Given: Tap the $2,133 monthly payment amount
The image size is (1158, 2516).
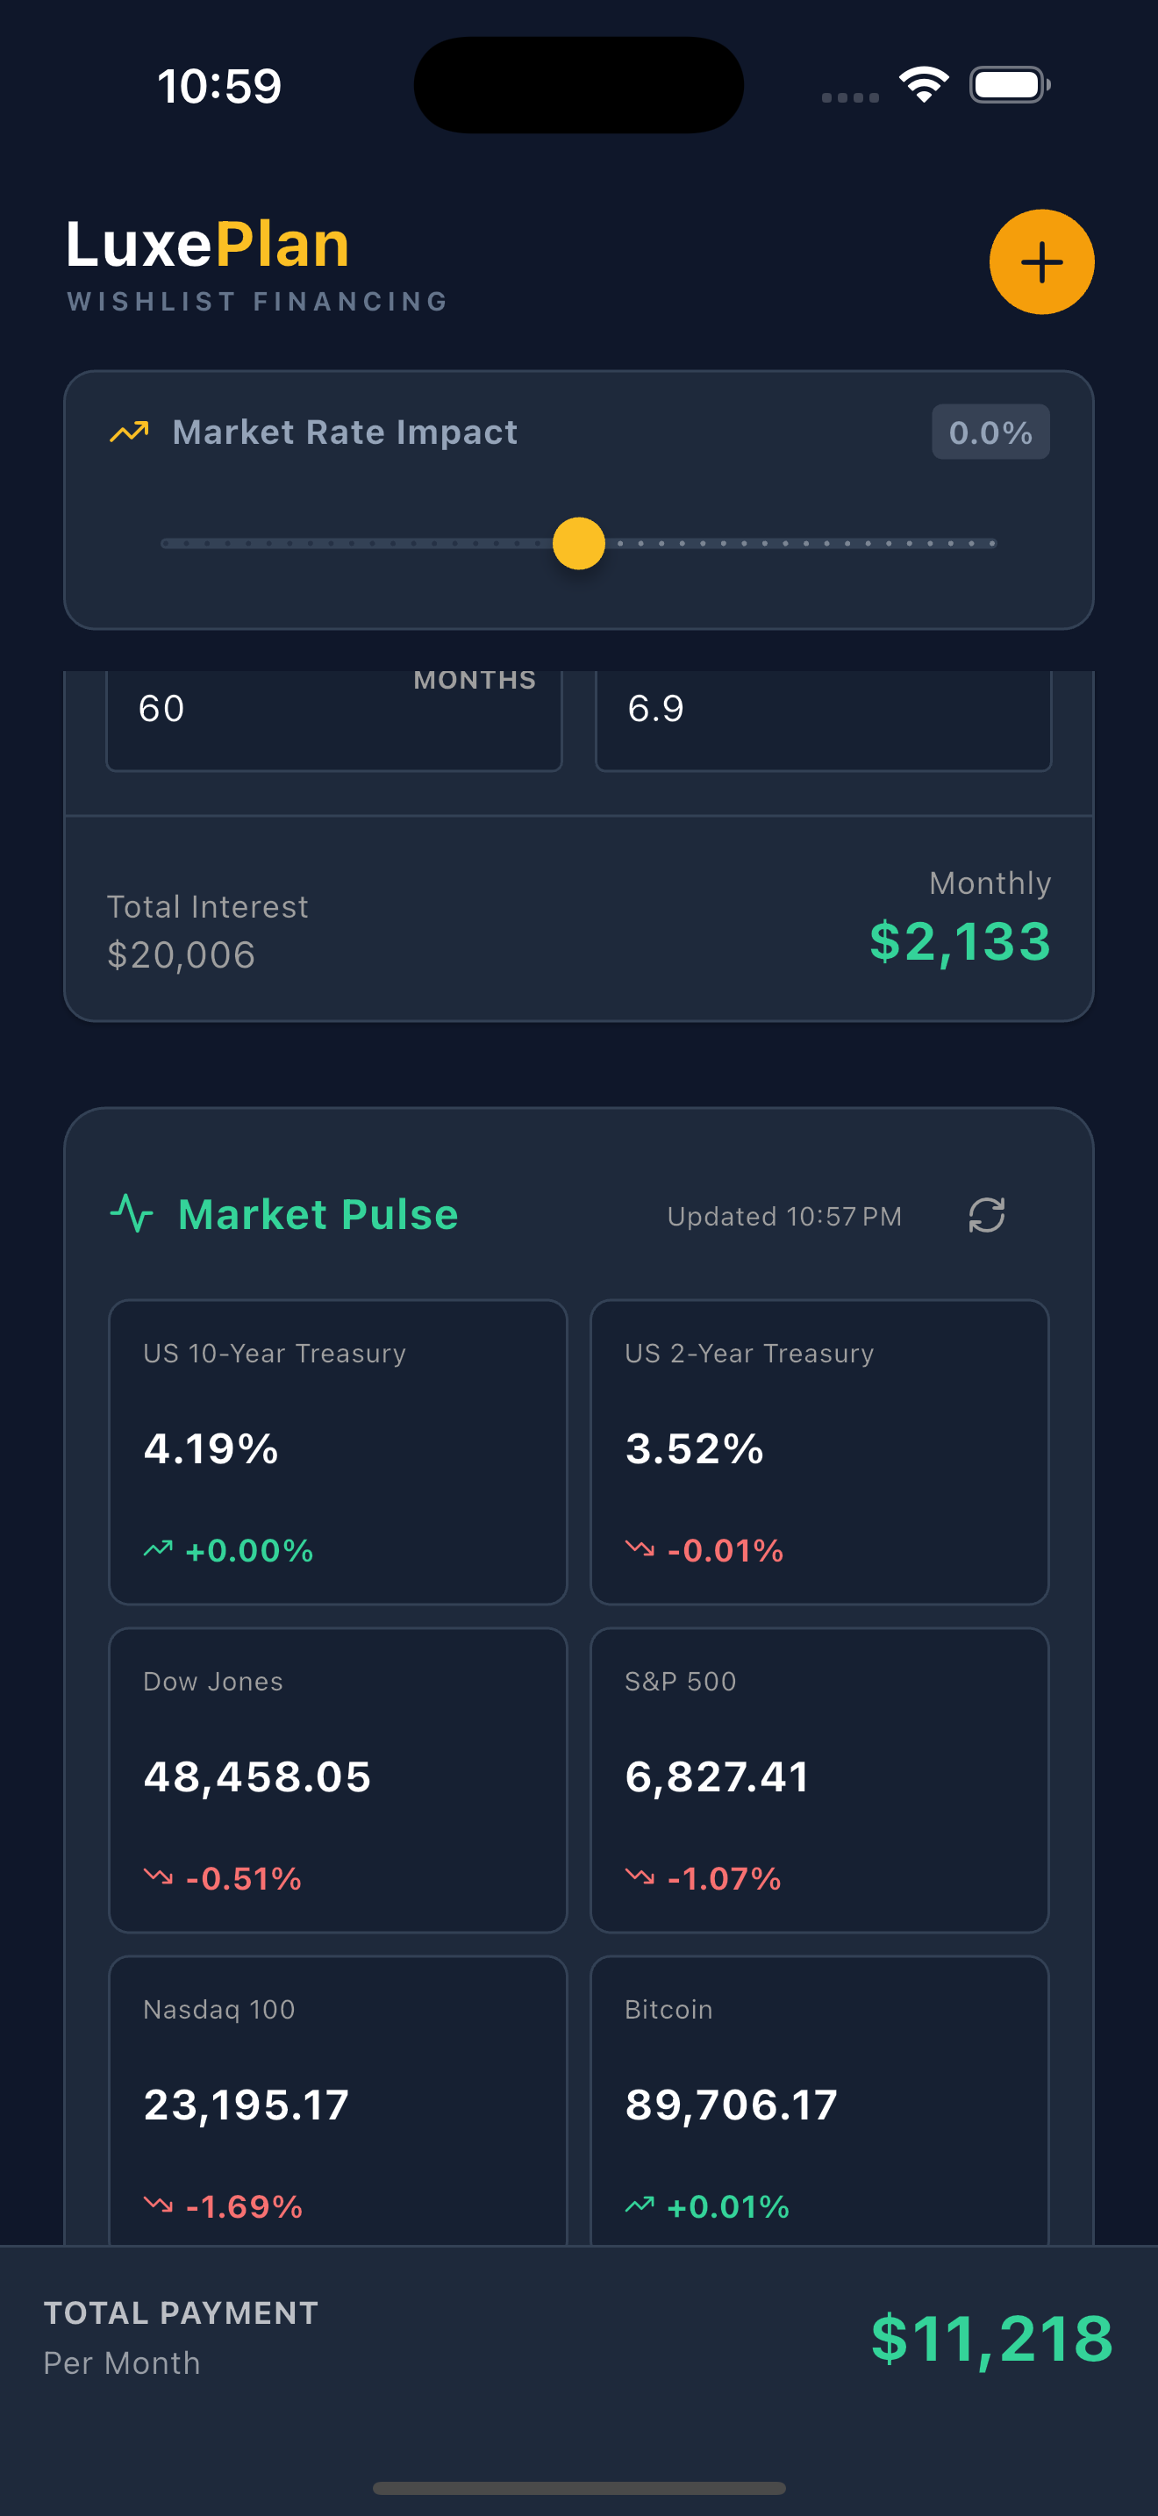Looking at the screenshot, I should pyautogui.click(x=960, y=940).
